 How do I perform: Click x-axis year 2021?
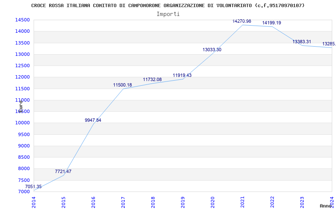pyautogui.click(x=242, y=202)
